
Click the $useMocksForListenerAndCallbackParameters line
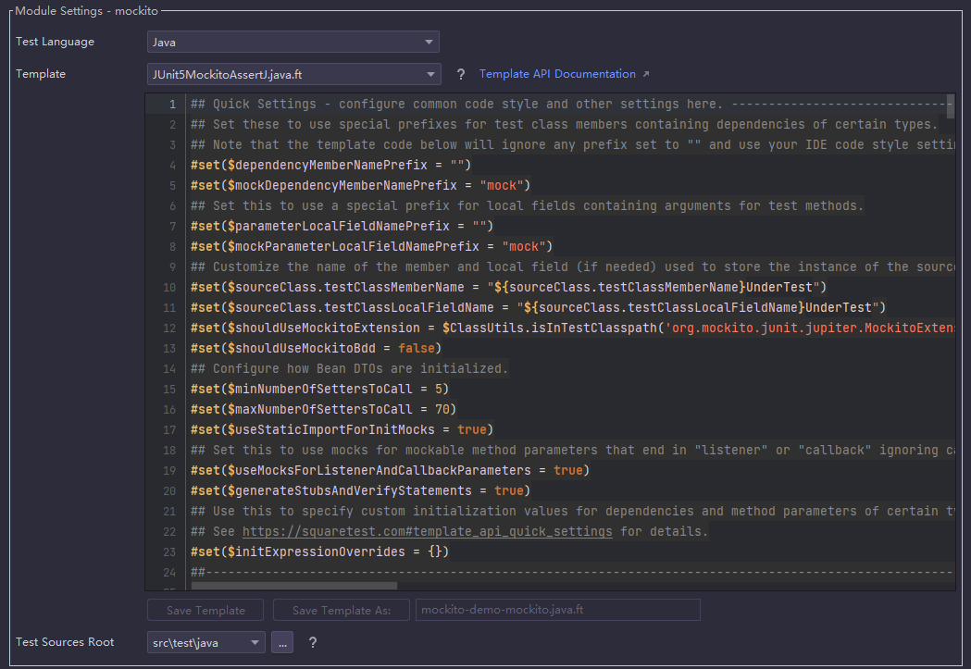point(390,471)
